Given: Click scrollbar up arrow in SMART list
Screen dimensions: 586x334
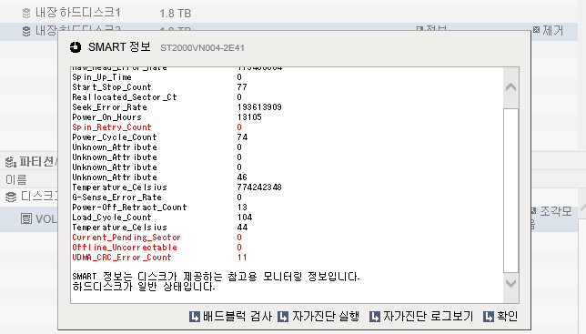Looking at the screenshot, I should (x=510, y=87).
